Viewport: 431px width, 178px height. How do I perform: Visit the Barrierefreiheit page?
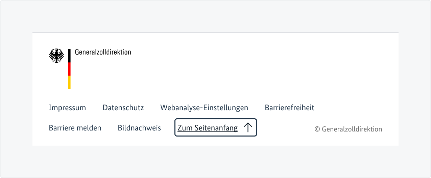pos(289,108)
